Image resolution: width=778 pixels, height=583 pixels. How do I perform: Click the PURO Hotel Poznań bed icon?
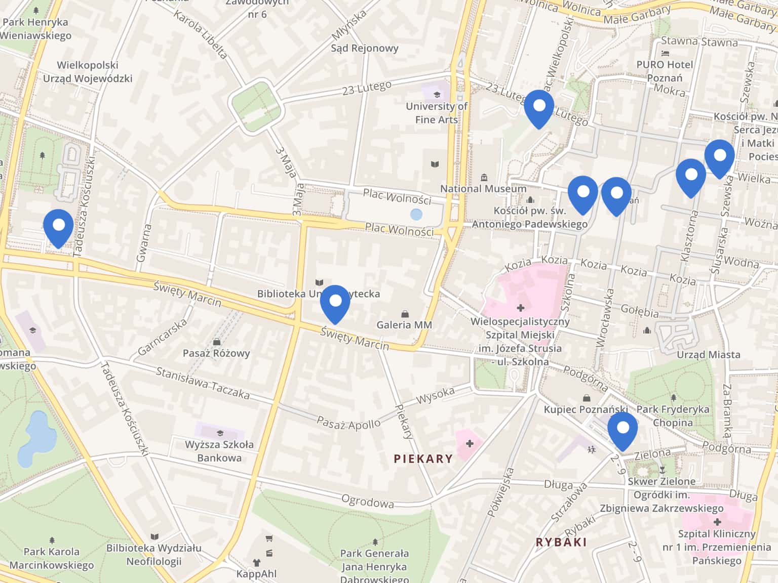(x=666, y=53)
